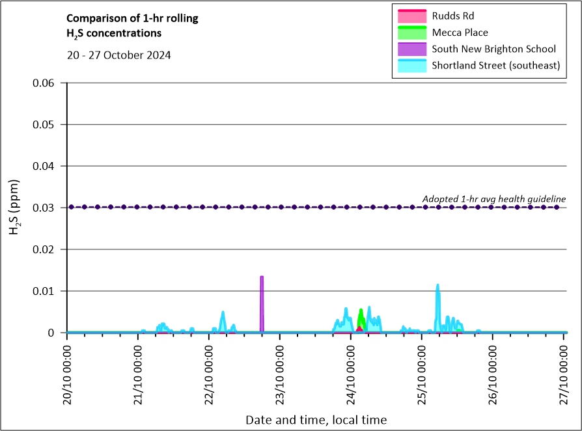Select the South New Brighton School purple swatch
Viewport: 582px width, 431px height.
(x=409, y=49)
